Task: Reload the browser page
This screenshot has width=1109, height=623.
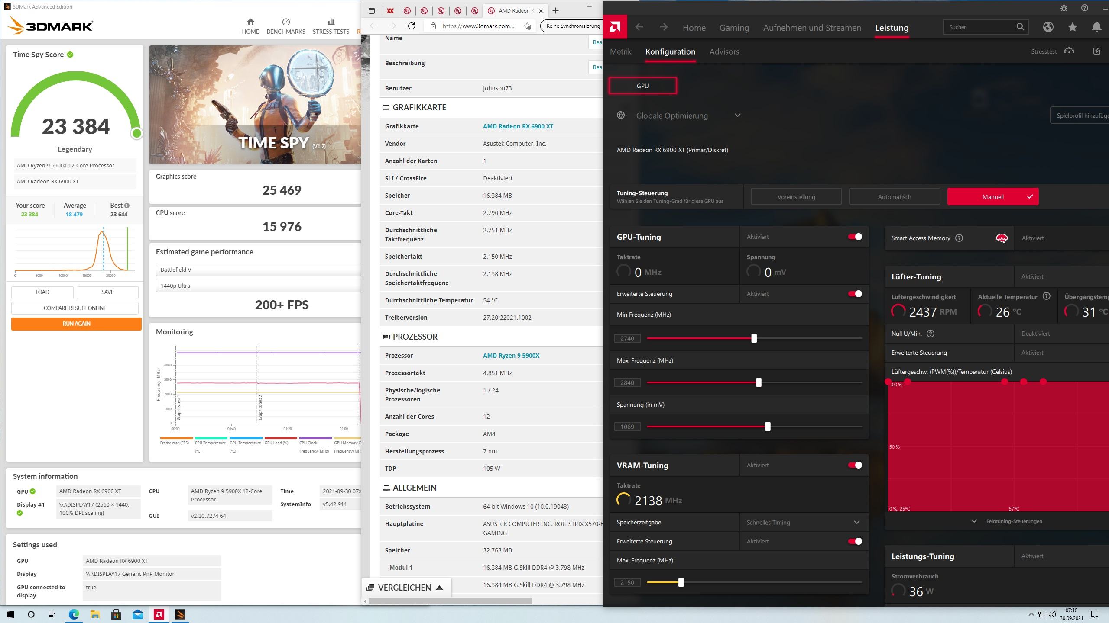Action: pos(412,26)
